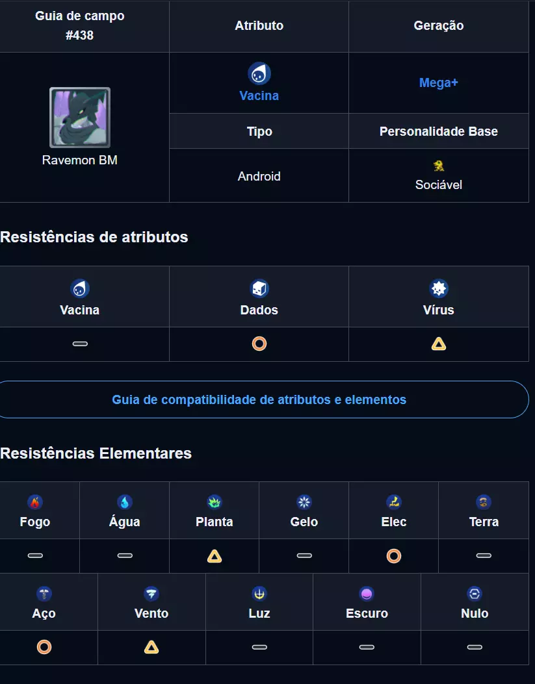This screenshot has width=535, height=684.
Task: Click the Vírus attribute icon
Action: pos(439,289)
